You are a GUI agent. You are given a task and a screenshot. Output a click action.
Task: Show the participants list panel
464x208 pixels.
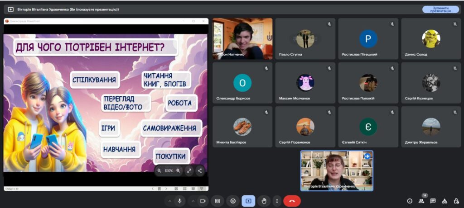pos(421,201)
